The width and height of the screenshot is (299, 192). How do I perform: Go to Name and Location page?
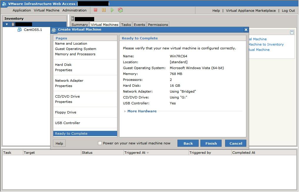[71, 44]
